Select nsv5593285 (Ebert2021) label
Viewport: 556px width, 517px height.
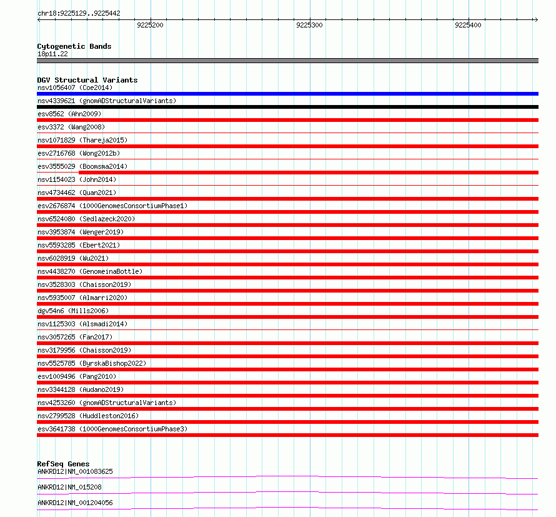[79, 245]
